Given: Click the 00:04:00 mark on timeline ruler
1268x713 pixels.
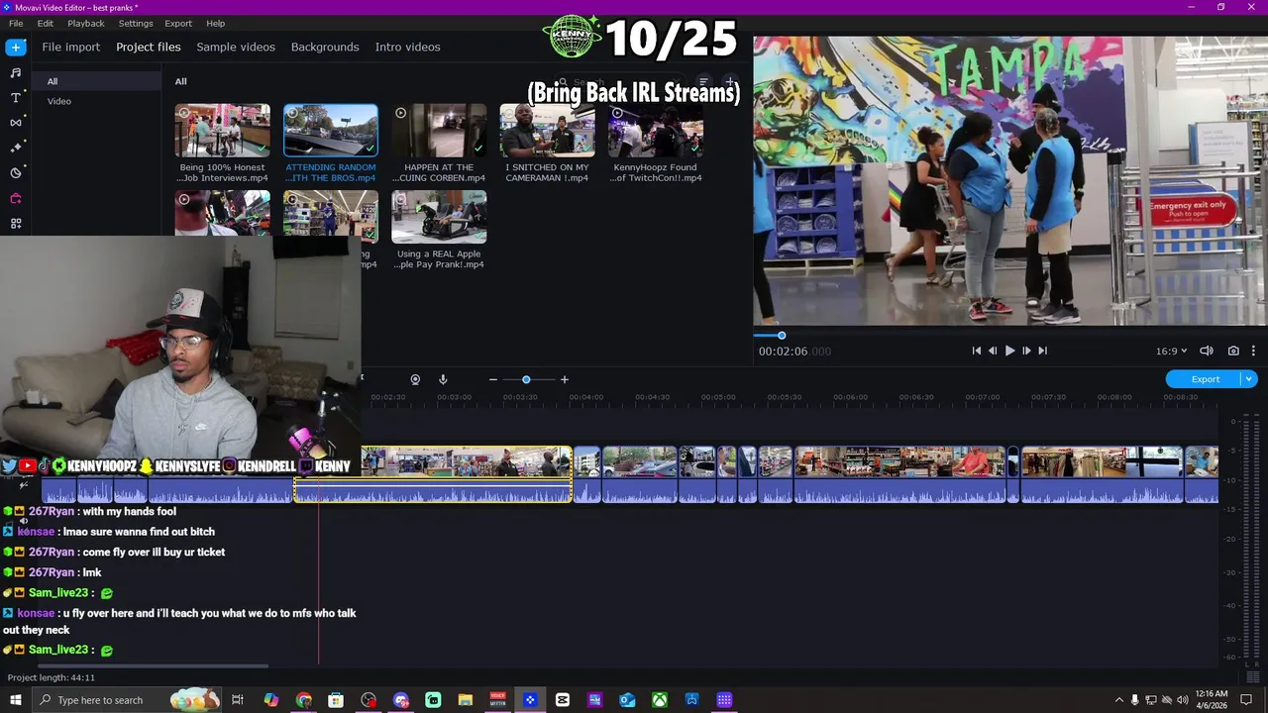Looking at the screenshot, I should point(585,397).
